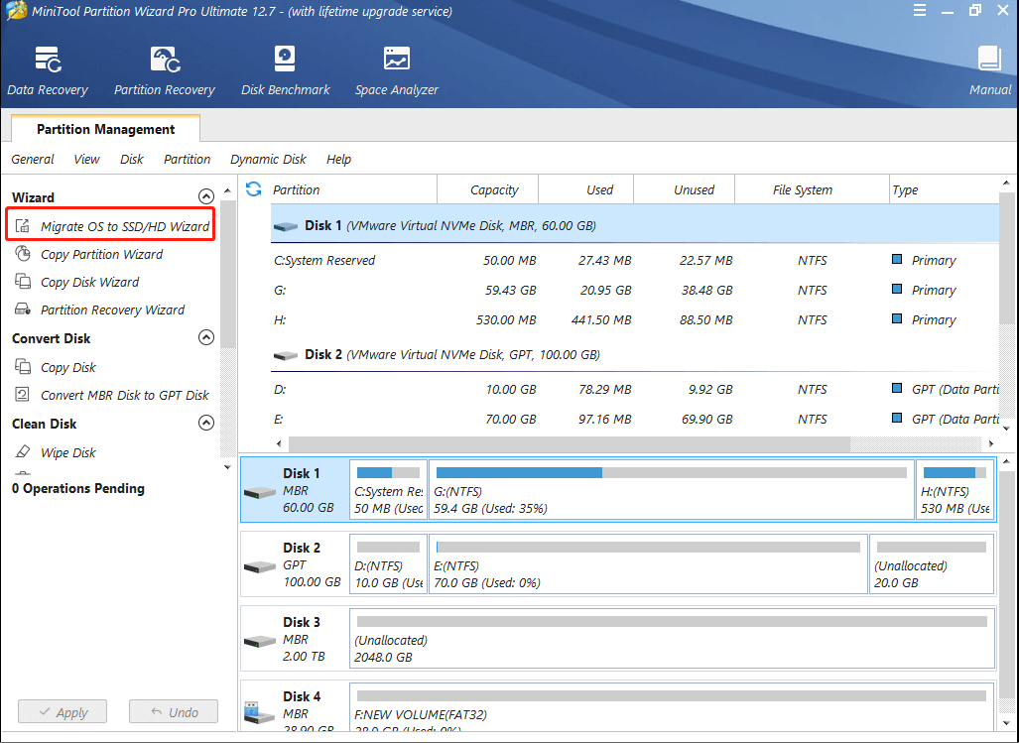The image size is (1019, 743).
Task: Select the Partition Management tab
Action: pyautogui.click(x=105, y=129)
